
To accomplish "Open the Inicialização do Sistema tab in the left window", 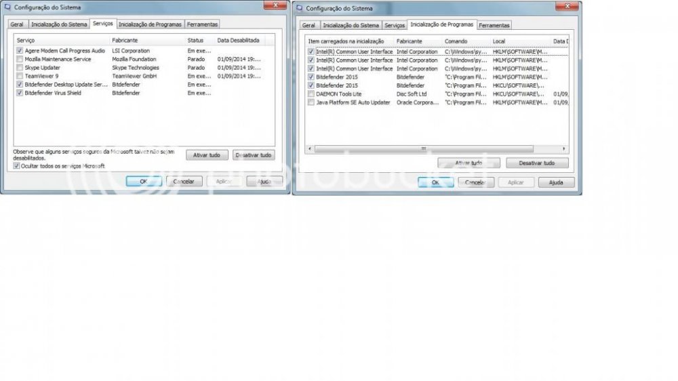I will click(x=59, y=24).
